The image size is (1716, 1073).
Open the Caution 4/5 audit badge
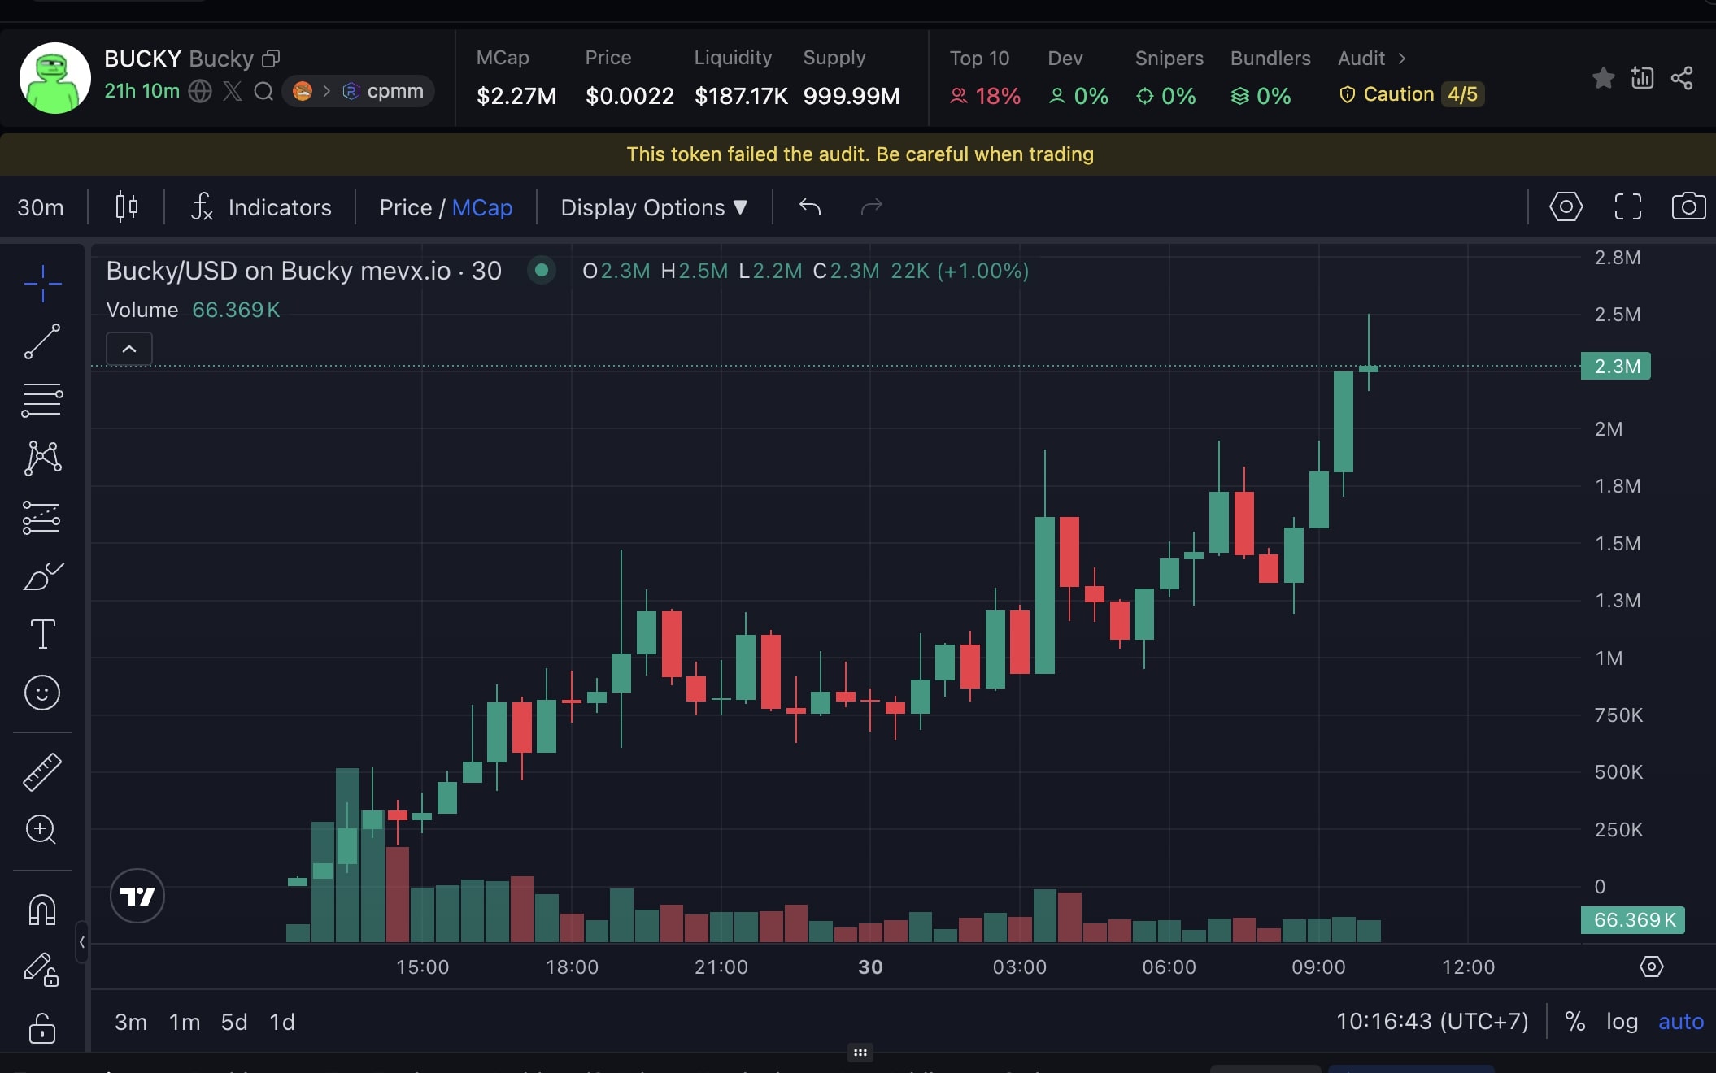point(1412,94)
